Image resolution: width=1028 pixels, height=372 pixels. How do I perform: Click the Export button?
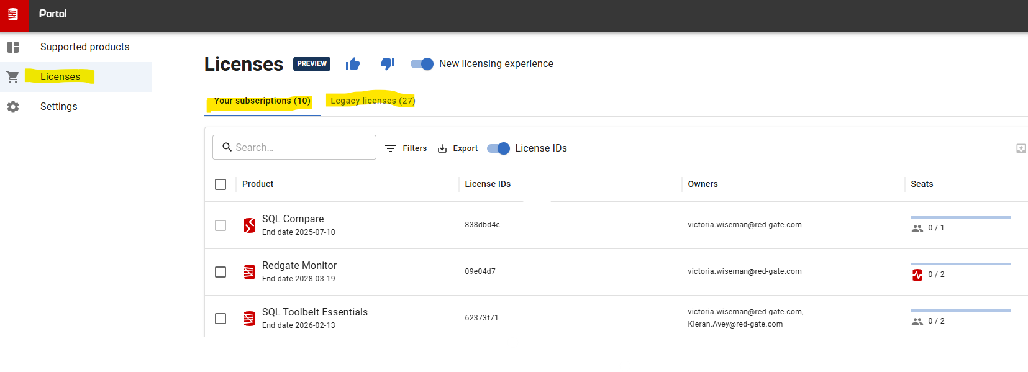(458, 148)
